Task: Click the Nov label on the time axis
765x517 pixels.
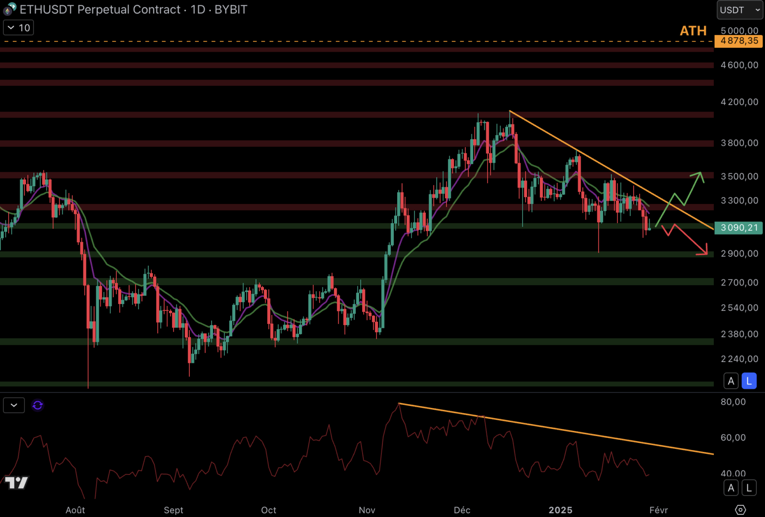Action: [x=367, y=510]
